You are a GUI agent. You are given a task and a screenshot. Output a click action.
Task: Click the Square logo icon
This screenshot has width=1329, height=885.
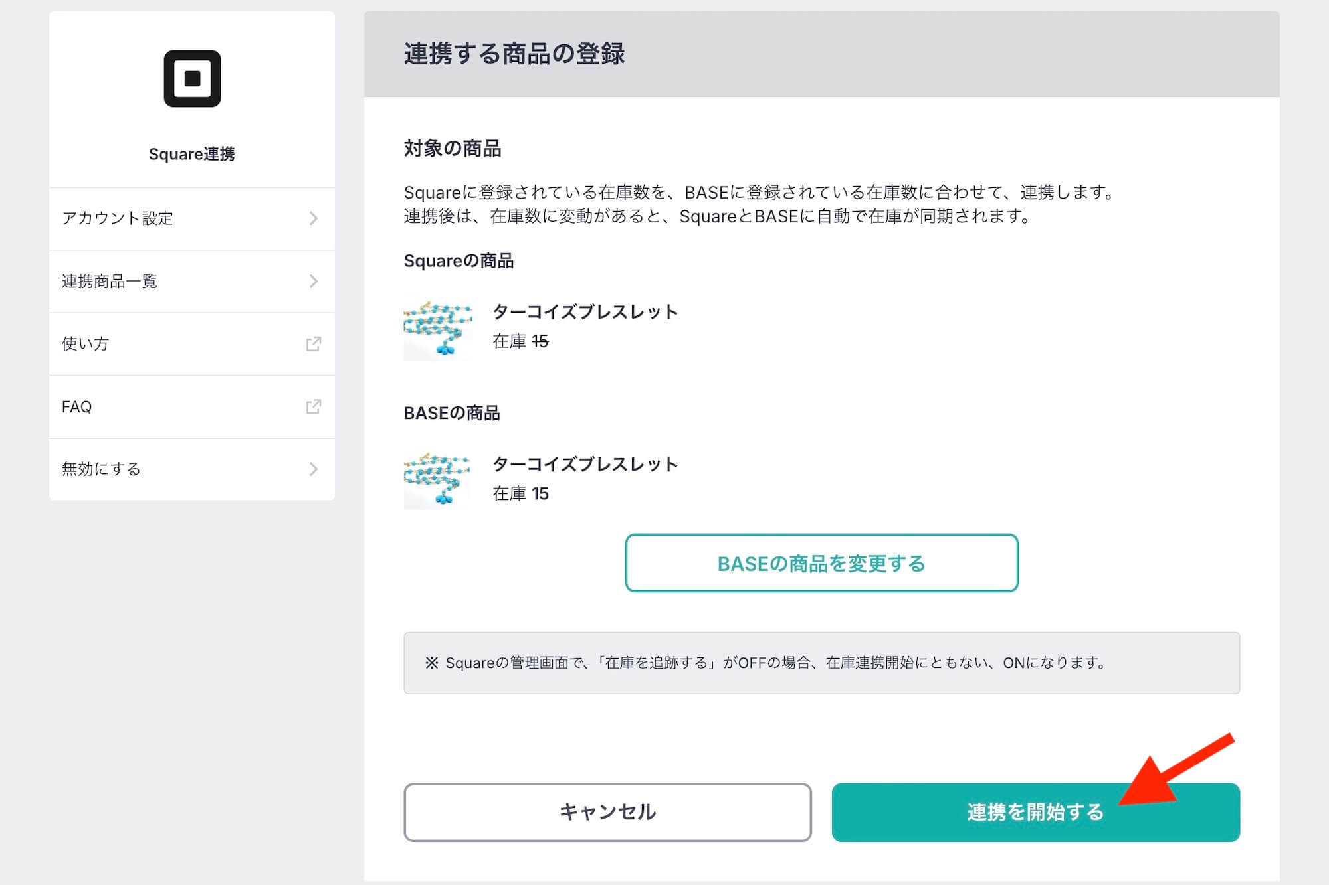pos(192,78)
